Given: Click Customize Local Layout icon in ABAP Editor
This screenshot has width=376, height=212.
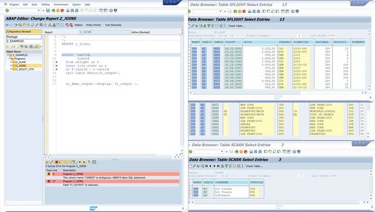Looking at the screenshot, I should click(x=115, y=11).
